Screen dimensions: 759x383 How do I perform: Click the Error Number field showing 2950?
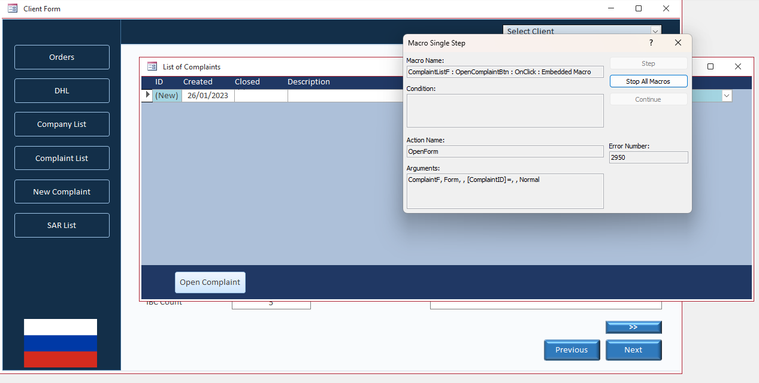(x=648, y=157)
